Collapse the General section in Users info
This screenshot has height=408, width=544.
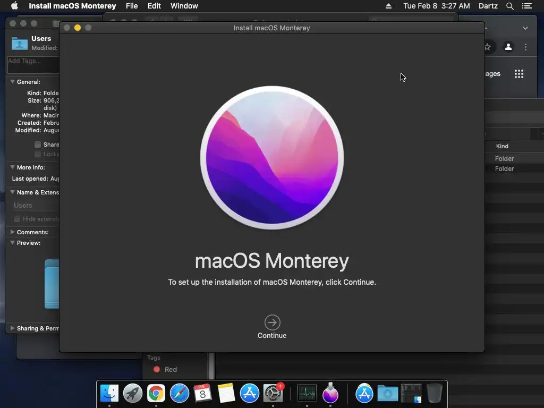pos(13,81)
